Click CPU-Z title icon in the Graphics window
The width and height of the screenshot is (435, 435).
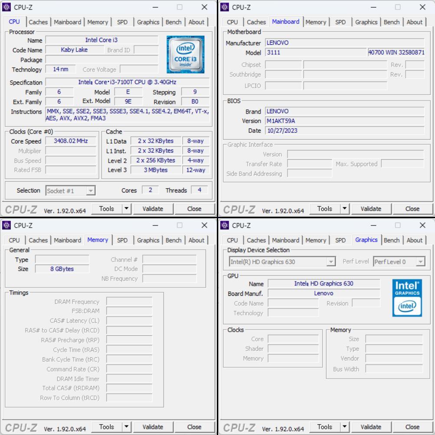click(x=225, y=225)
